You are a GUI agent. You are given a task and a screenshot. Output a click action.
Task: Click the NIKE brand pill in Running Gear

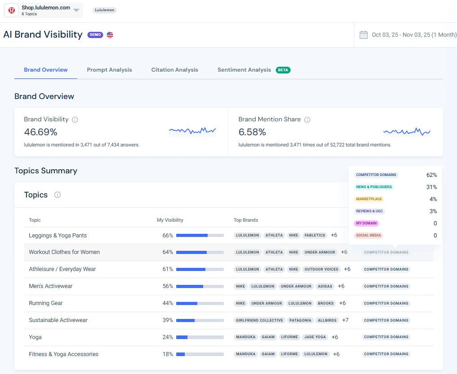[x=240, y=303]
